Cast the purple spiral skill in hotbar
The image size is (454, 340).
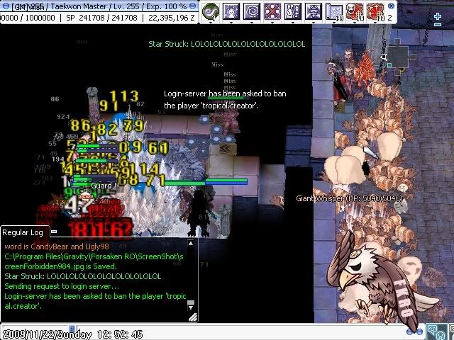pyautogui.click(x=251, y=11)
